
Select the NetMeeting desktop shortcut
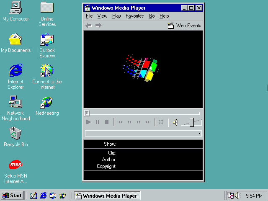point(47,106)
